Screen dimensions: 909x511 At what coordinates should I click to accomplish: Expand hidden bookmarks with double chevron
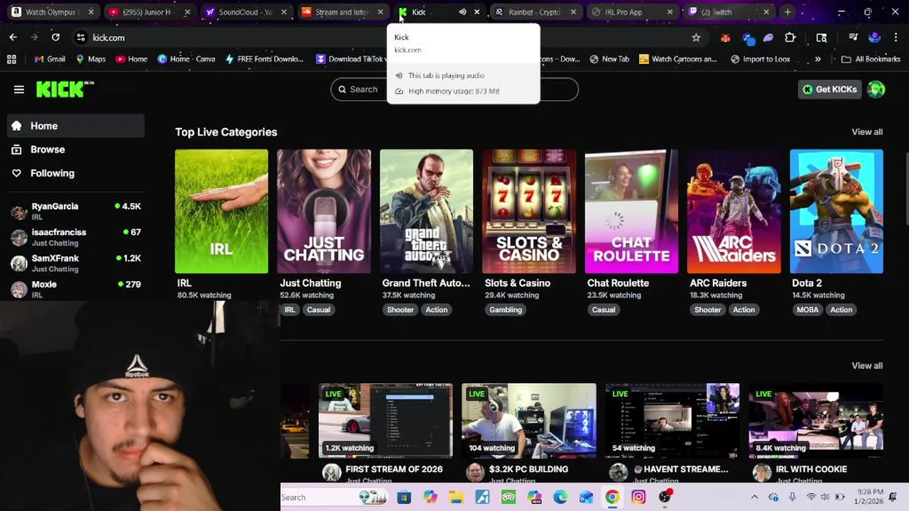[817, 59]
